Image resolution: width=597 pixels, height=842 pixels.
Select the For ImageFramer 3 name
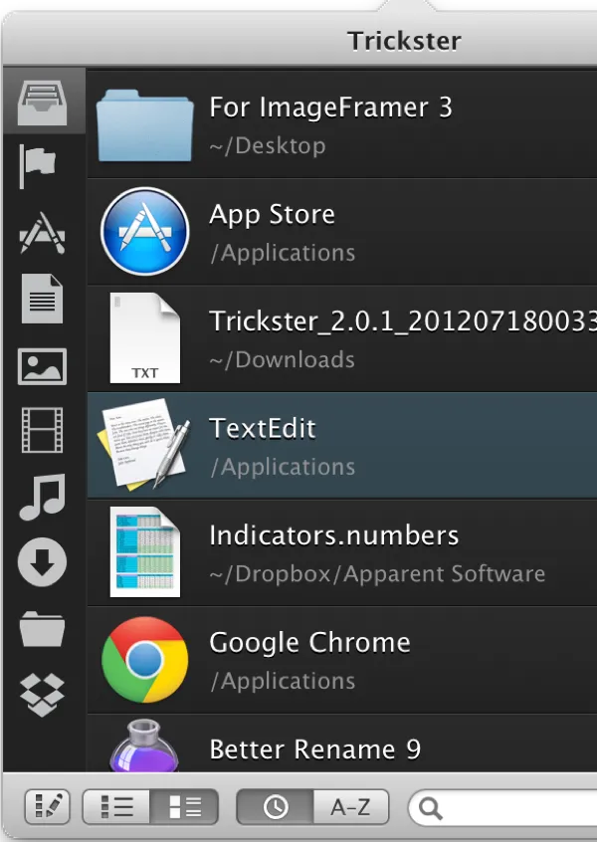330,107
